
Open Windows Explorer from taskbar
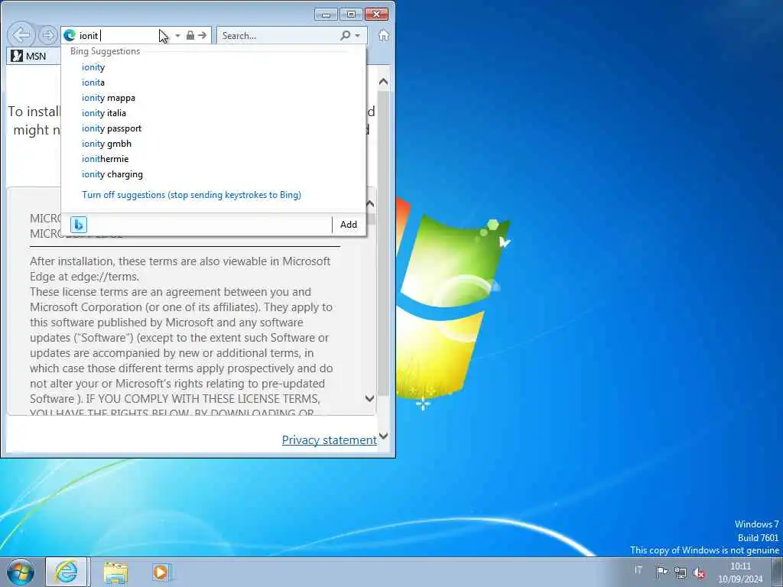[x=116, y=572]
